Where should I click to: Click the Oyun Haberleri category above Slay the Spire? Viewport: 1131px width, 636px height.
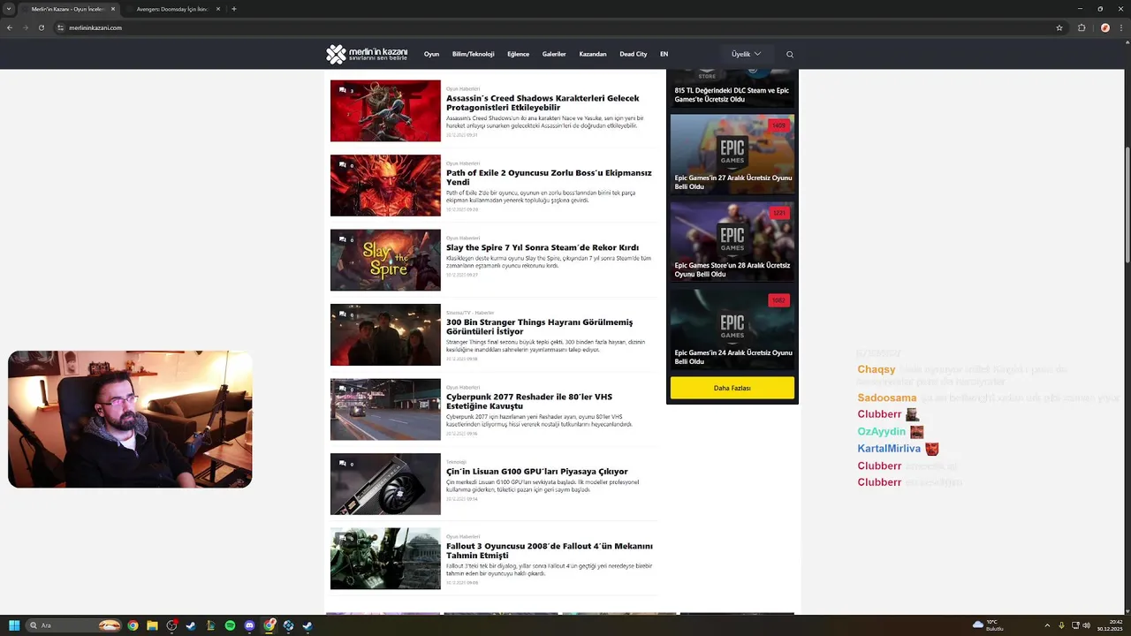(x=463, y=238)
